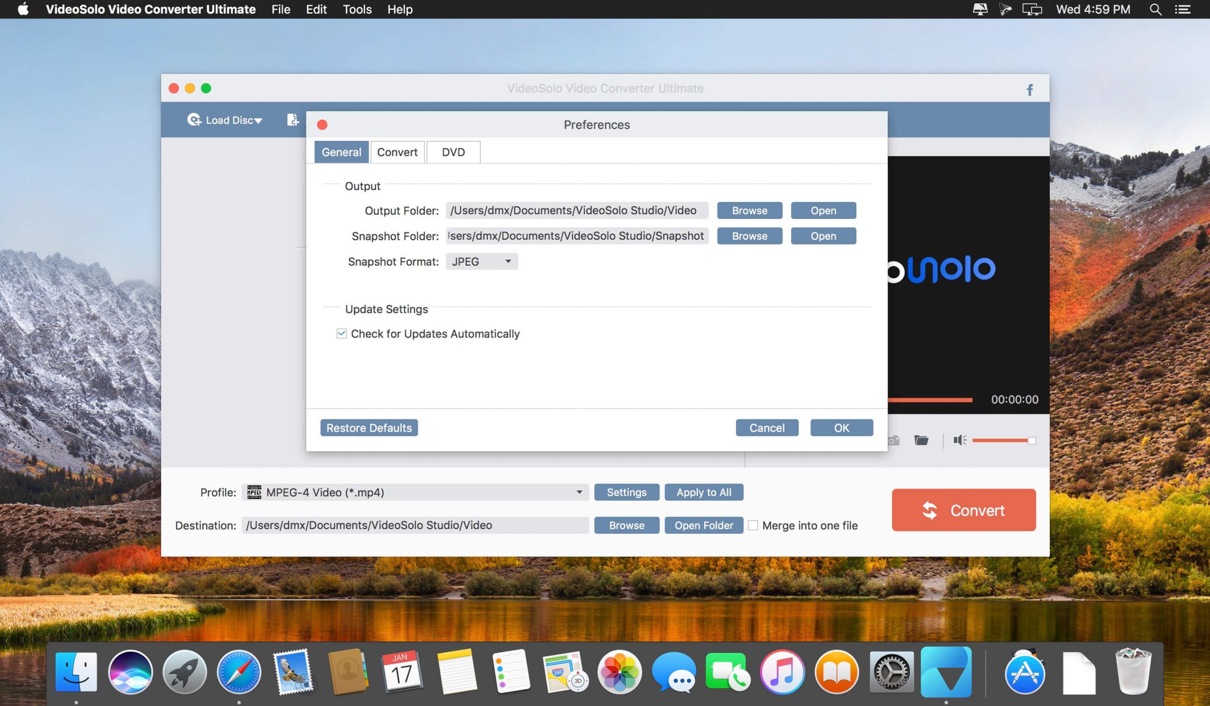Click the snapshot camera icon in playback controls
Viewport: 1210px width, 706px height.
(893, 440)
